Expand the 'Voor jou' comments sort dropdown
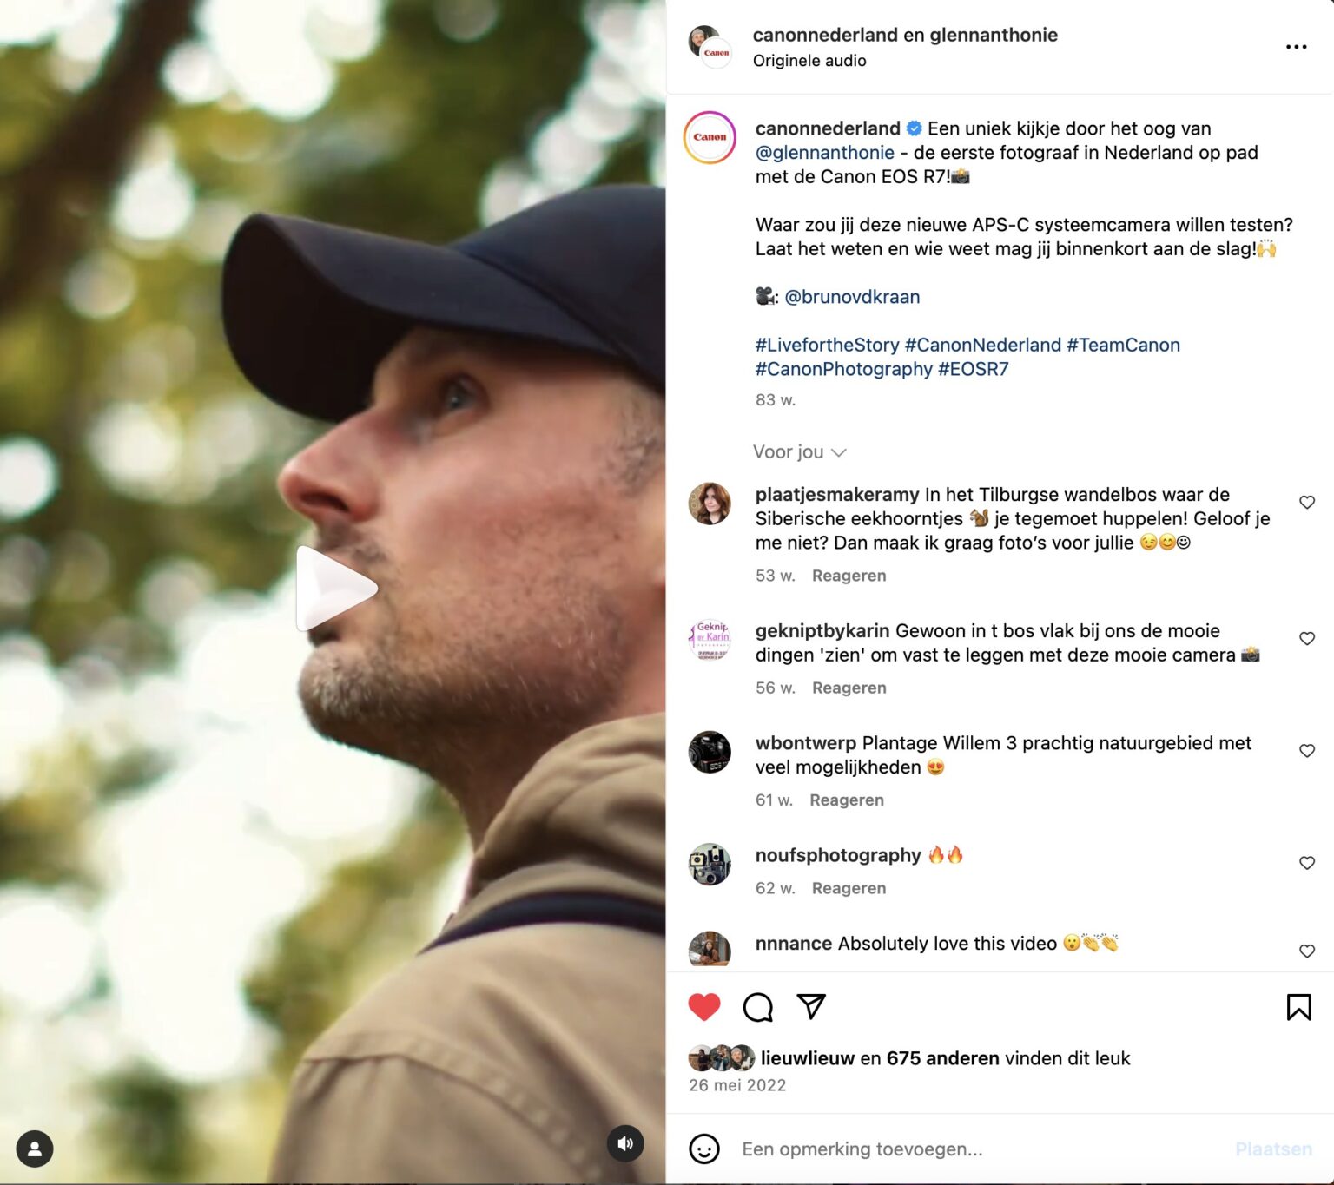 point(799,452)
